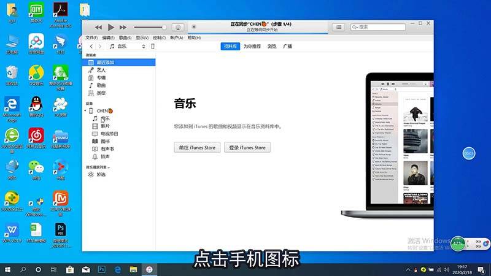Open the 文件(F) menu
This screenshot has height=276, width=491.
pos(91,37)
